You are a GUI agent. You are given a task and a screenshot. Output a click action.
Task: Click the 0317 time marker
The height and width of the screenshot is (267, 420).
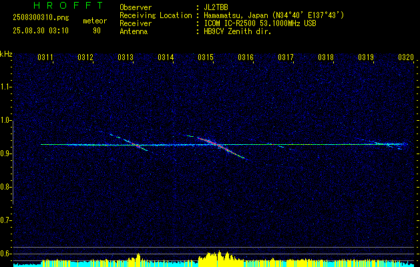click(x=286, y=57)
